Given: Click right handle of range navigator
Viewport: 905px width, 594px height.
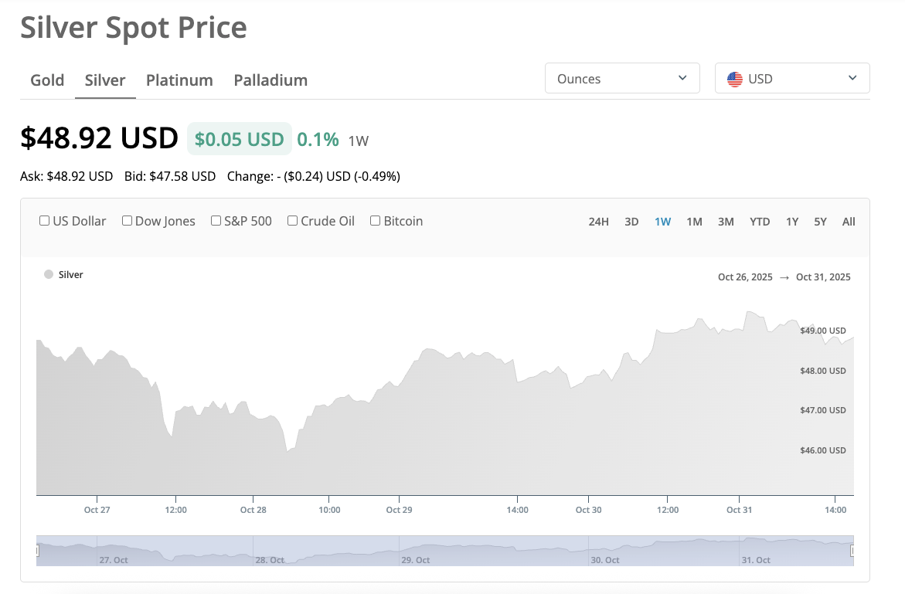Looking at the screenshot, I should pos(853,551).
